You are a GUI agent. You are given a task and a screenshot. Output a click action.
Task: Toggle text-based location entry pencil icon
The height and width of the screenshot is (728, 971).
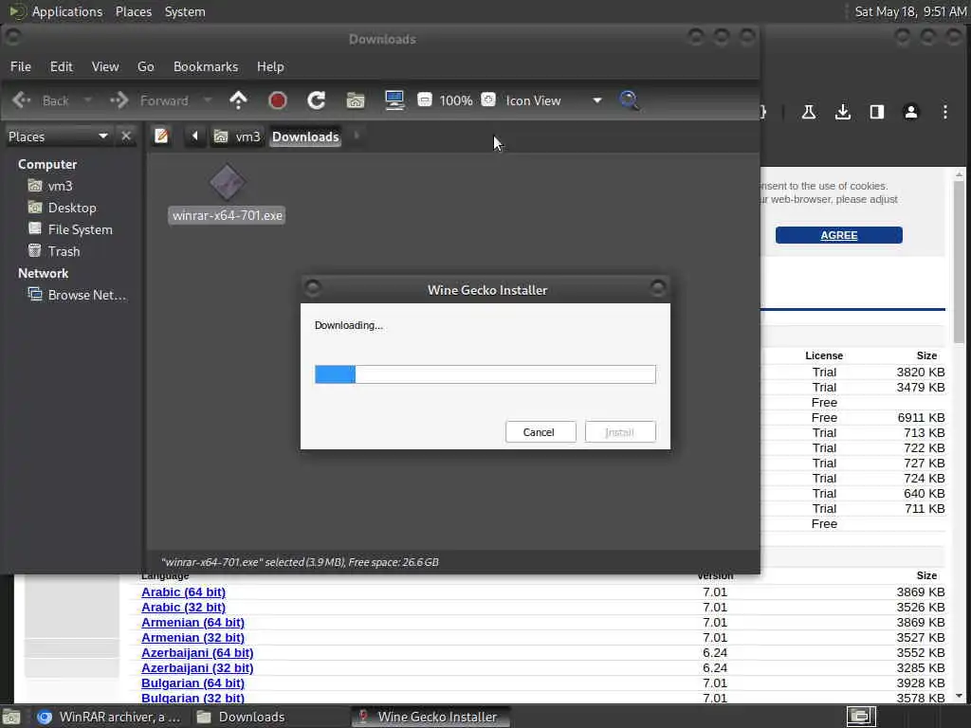coord(161,136)
